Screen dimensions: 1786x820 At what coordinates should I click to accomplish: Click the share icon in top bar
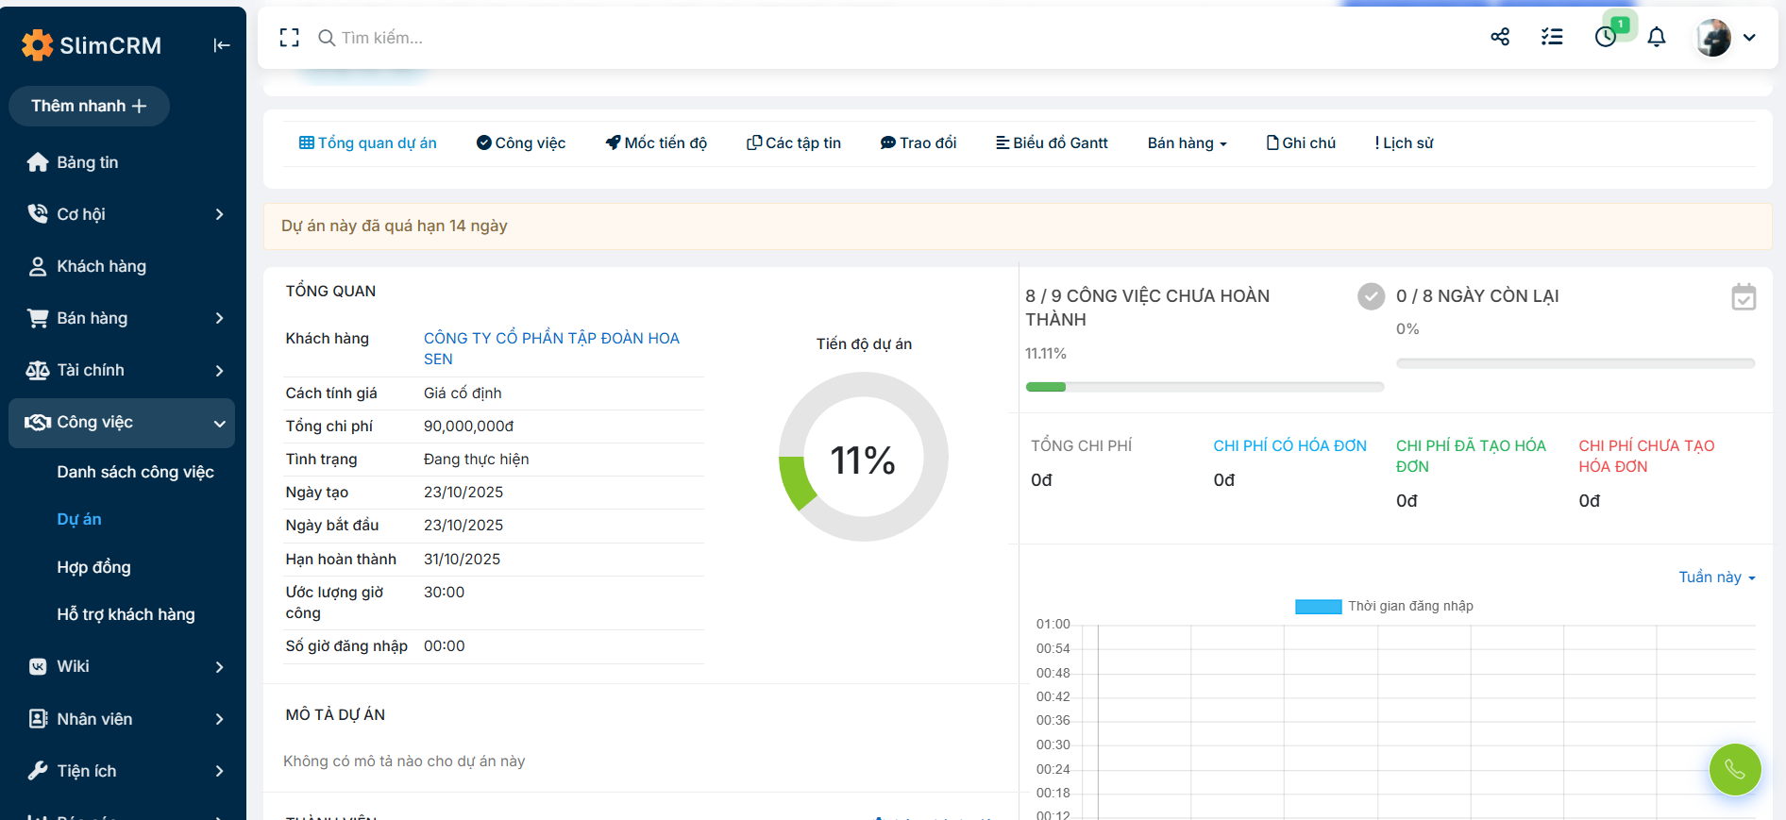click(1500, 37)
